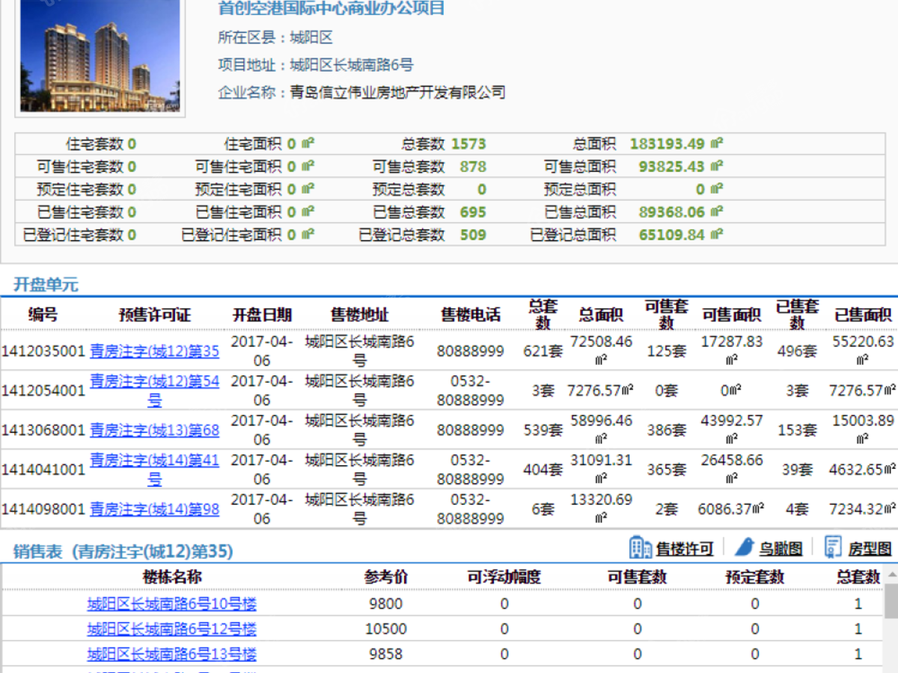Screen dimensions: 898x673
Task: Click sold area value 89368.06
Action: tap(672, 212)
